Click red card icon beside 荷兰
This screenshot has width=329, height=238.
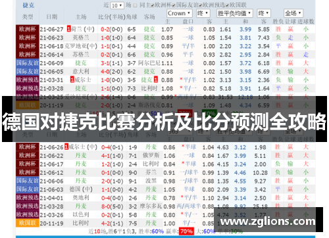click(x=69, y=29)
